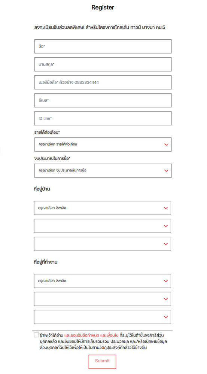Open second dropdown under ที่อยู่บ้าน
The width and height of the screenshot is (207, 374).
[102, 226]
